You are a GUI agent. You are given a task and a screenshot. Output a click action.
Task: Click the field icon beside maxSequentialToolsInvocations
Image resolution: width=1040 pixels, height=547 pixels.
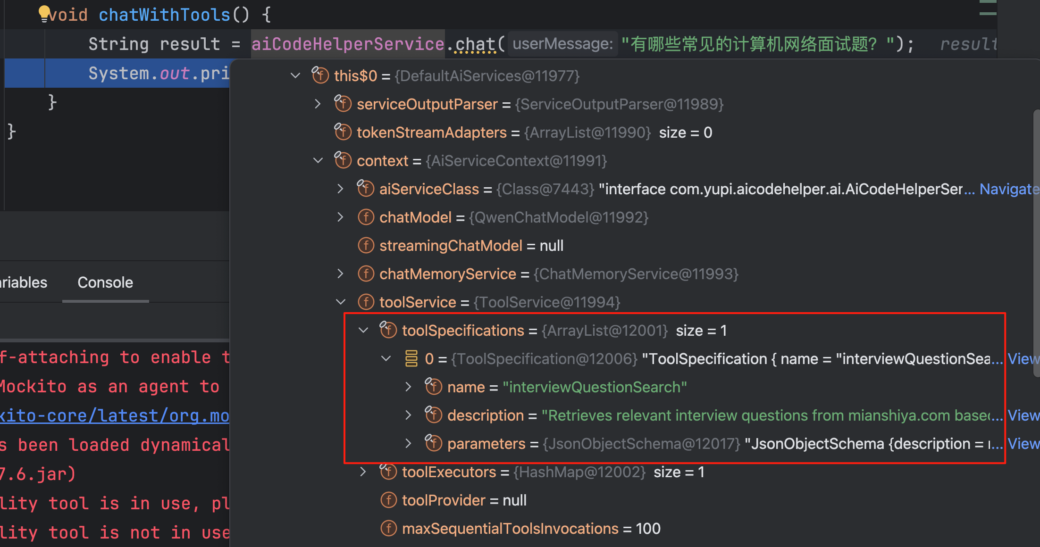[388, 529]
